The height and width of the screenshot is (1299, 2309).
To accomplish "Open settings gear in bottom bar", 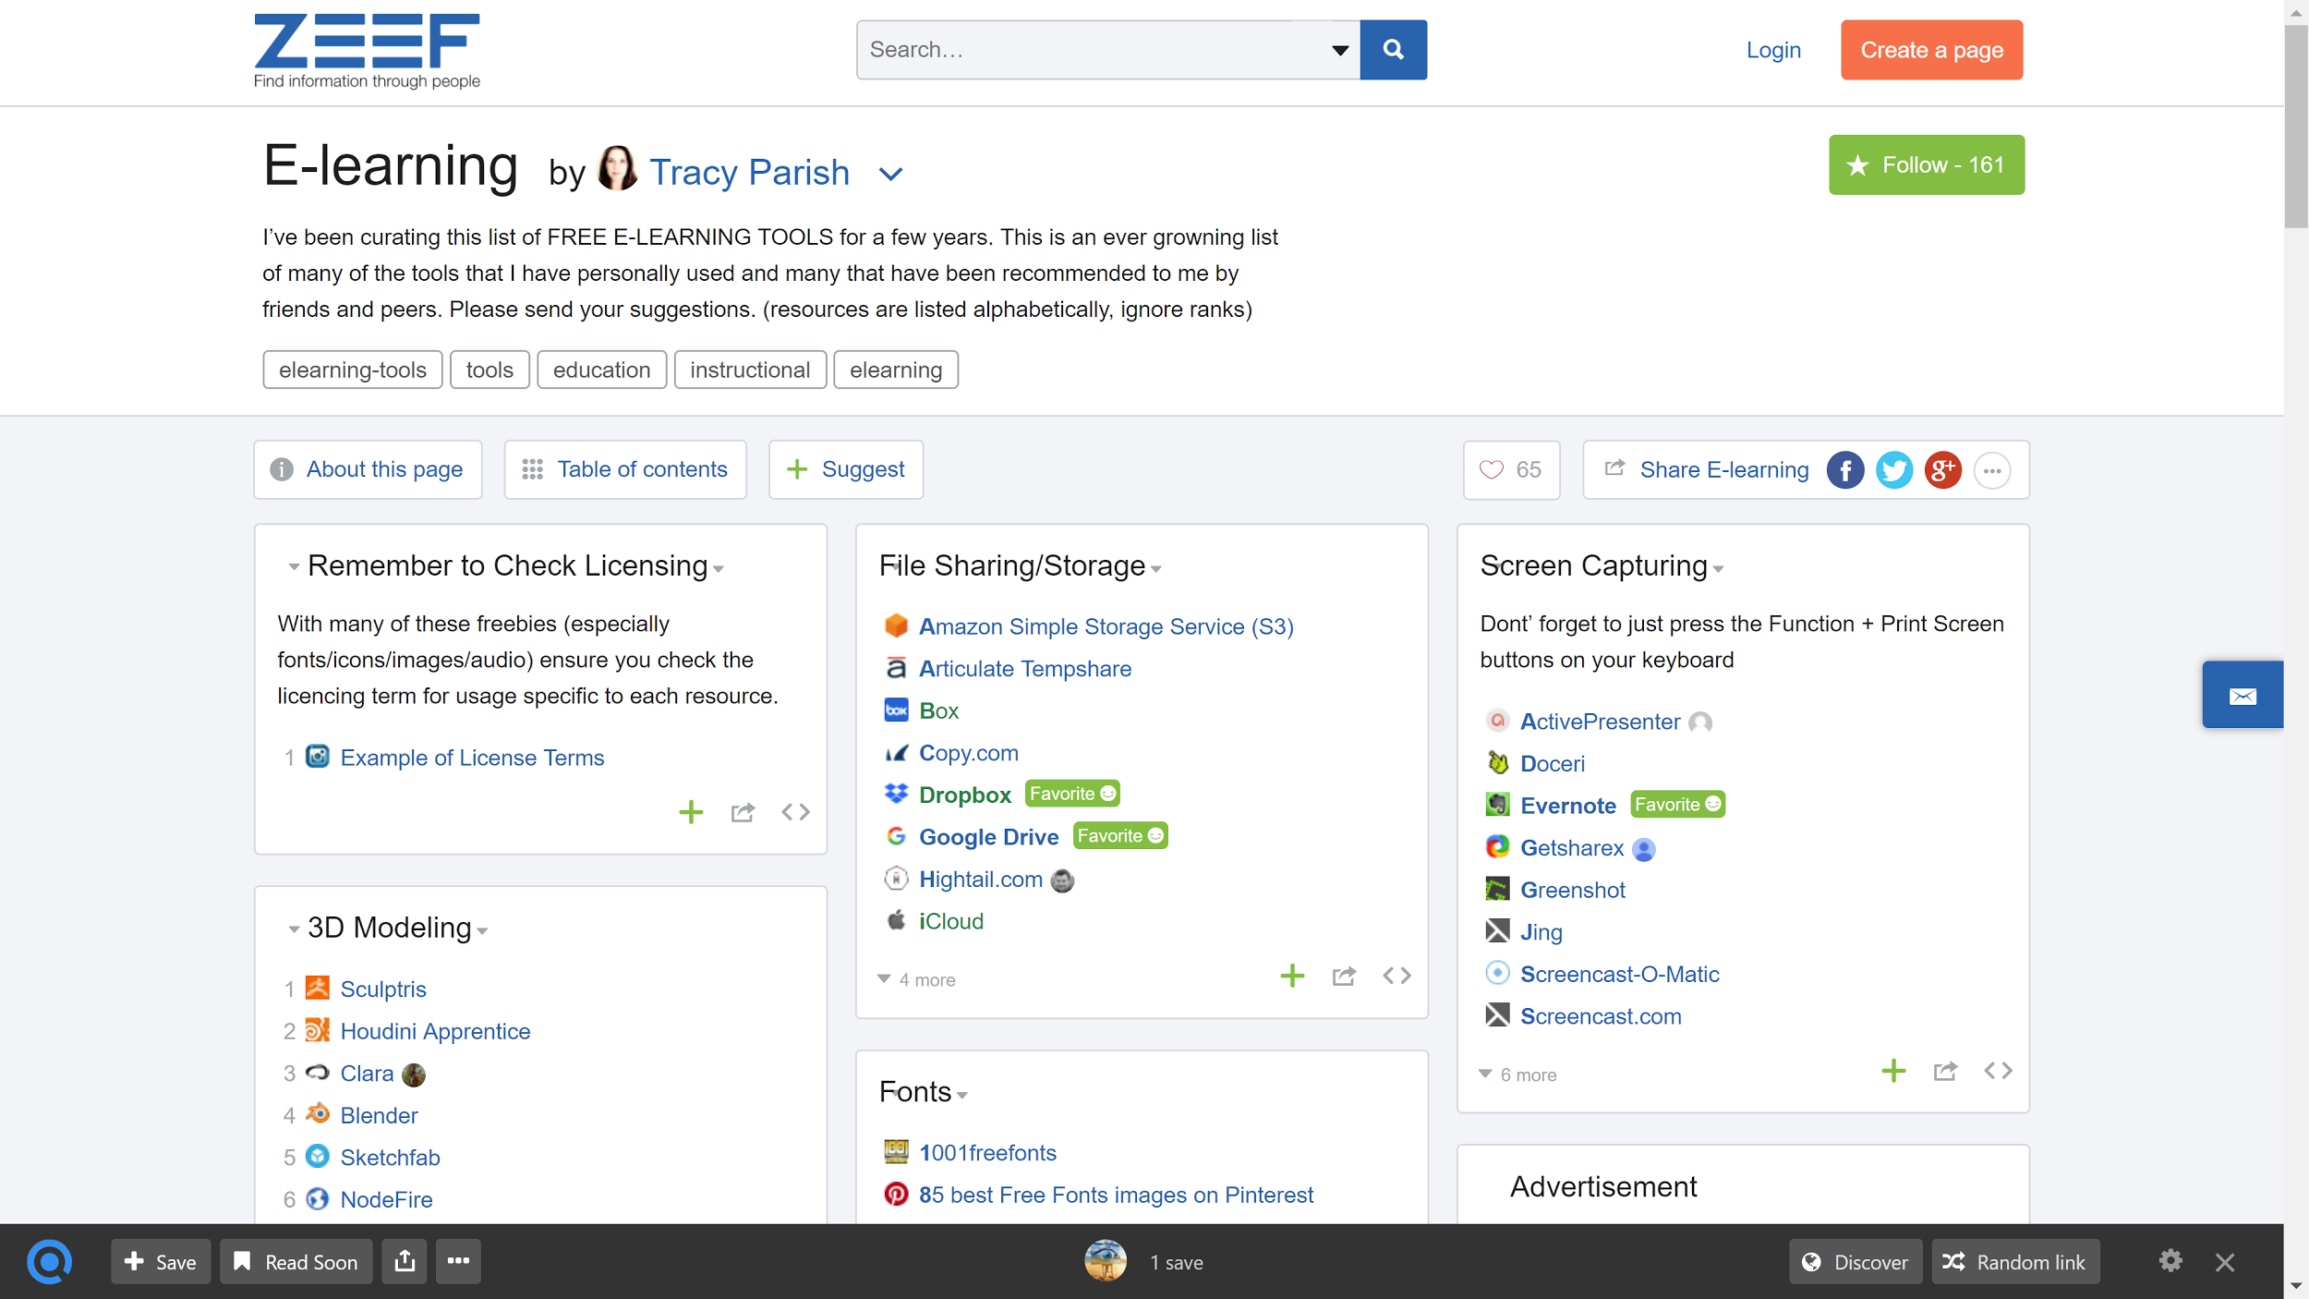I will [x=2170, y=1261].
